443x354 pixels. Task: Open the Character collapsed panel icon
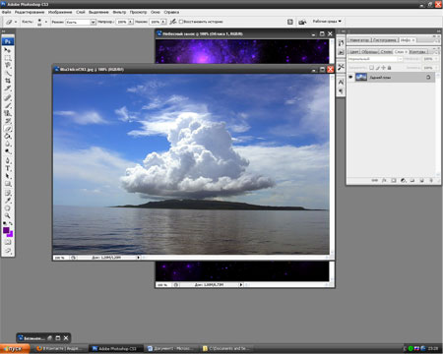[x=341, y=82]
